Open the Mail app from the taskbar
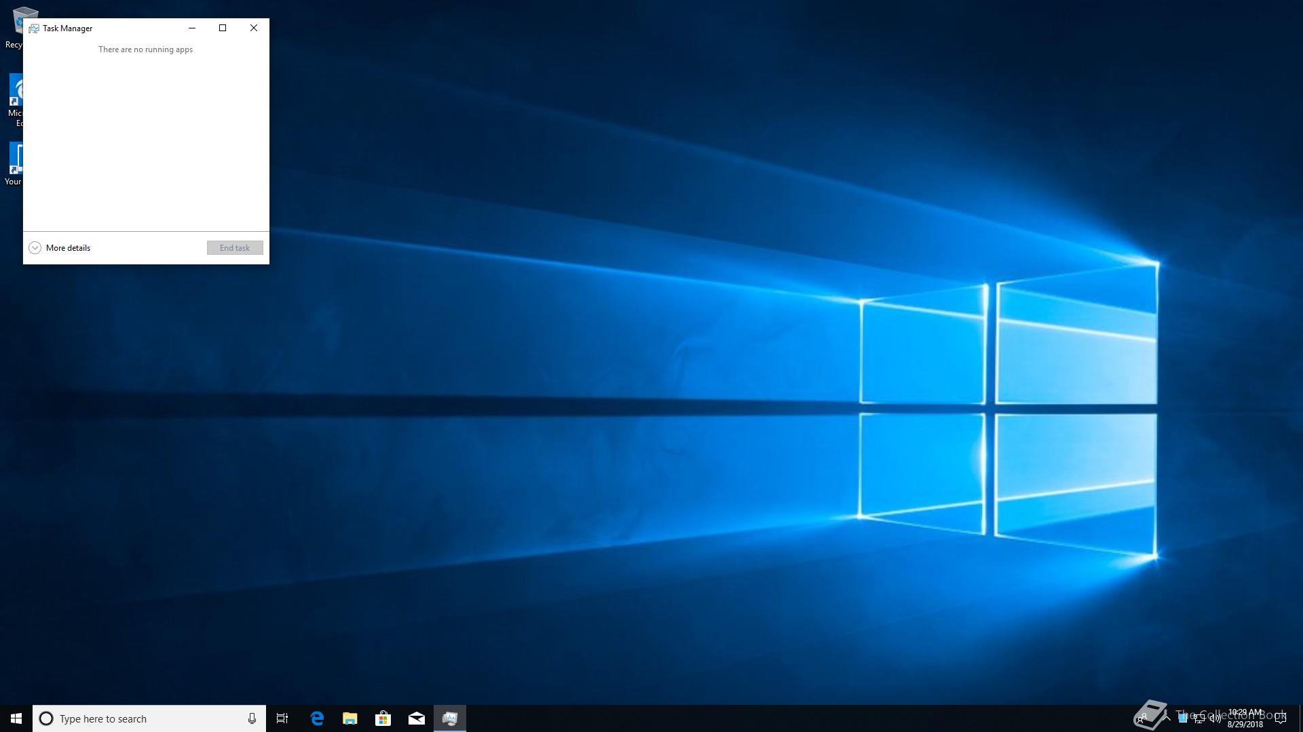 pos(417,718)
